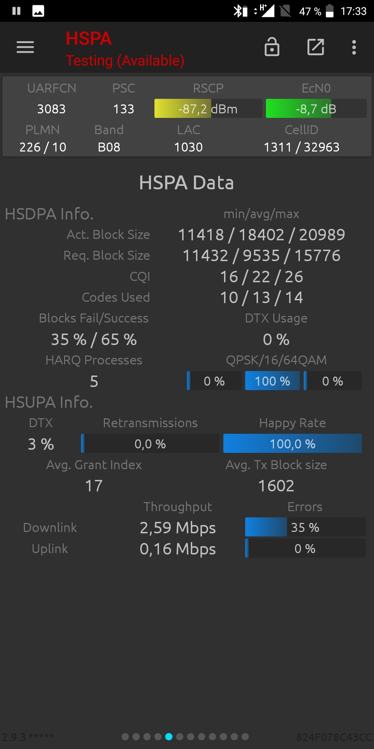
Task: Tap the unlocked padlock icon
Action: point(272,47)
